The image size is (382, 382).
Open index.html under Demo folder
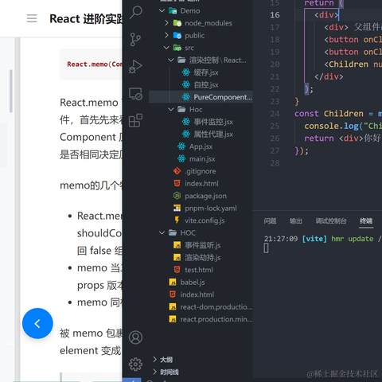(x=201, y=184)
